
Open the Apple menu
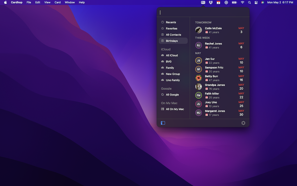(x=5, y=2)
